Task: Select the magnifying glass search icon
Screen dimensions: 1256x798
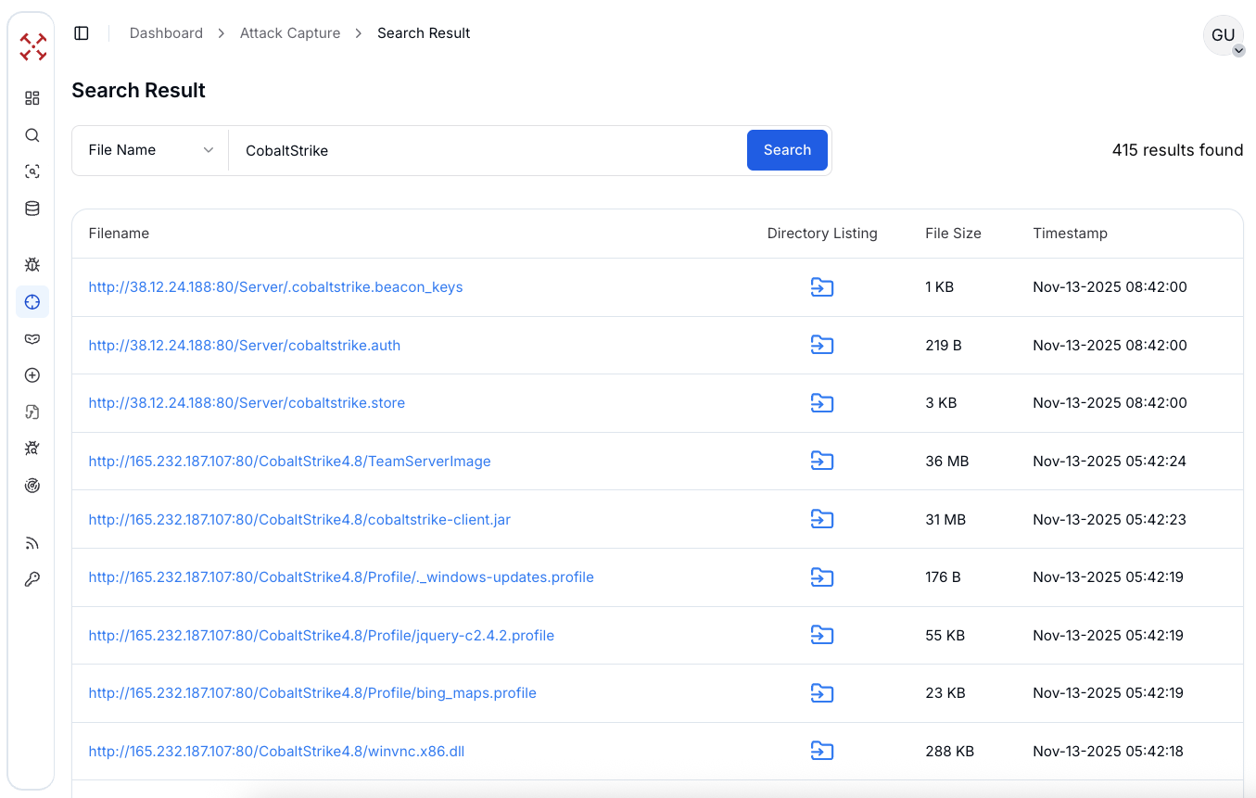Action: 32,134
